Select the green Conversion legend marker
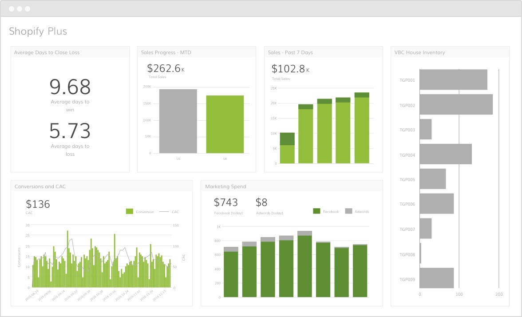This screenshot has height=317, width=522. pos(129,211)
